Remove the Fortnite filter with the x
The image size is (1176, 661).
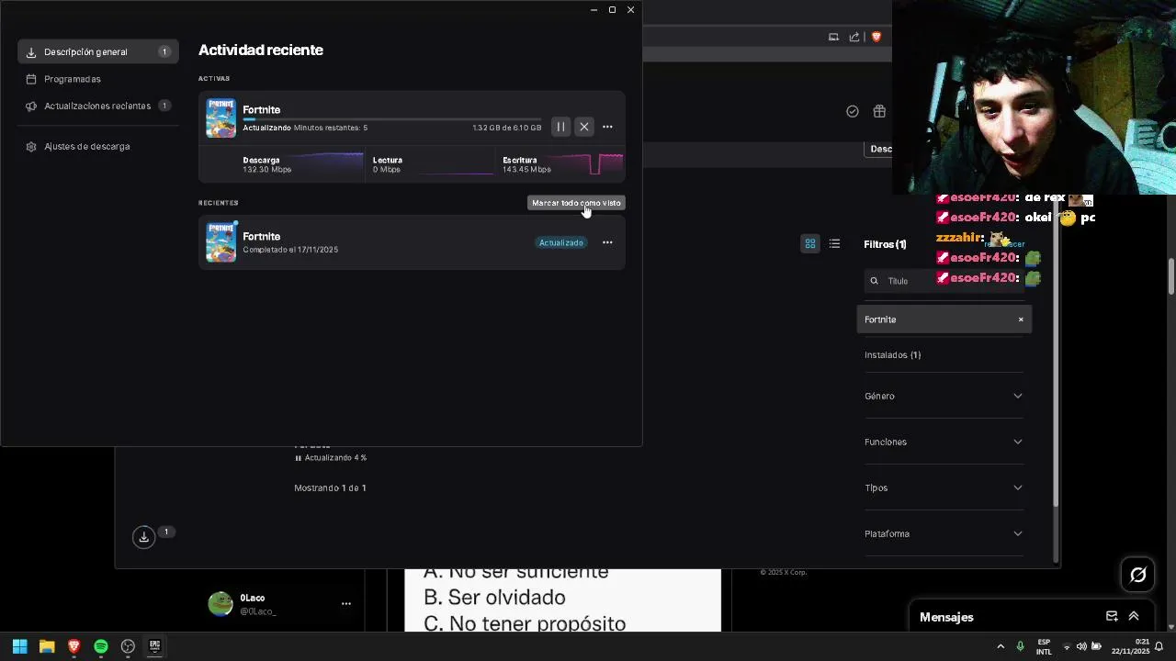point(1020,319)
